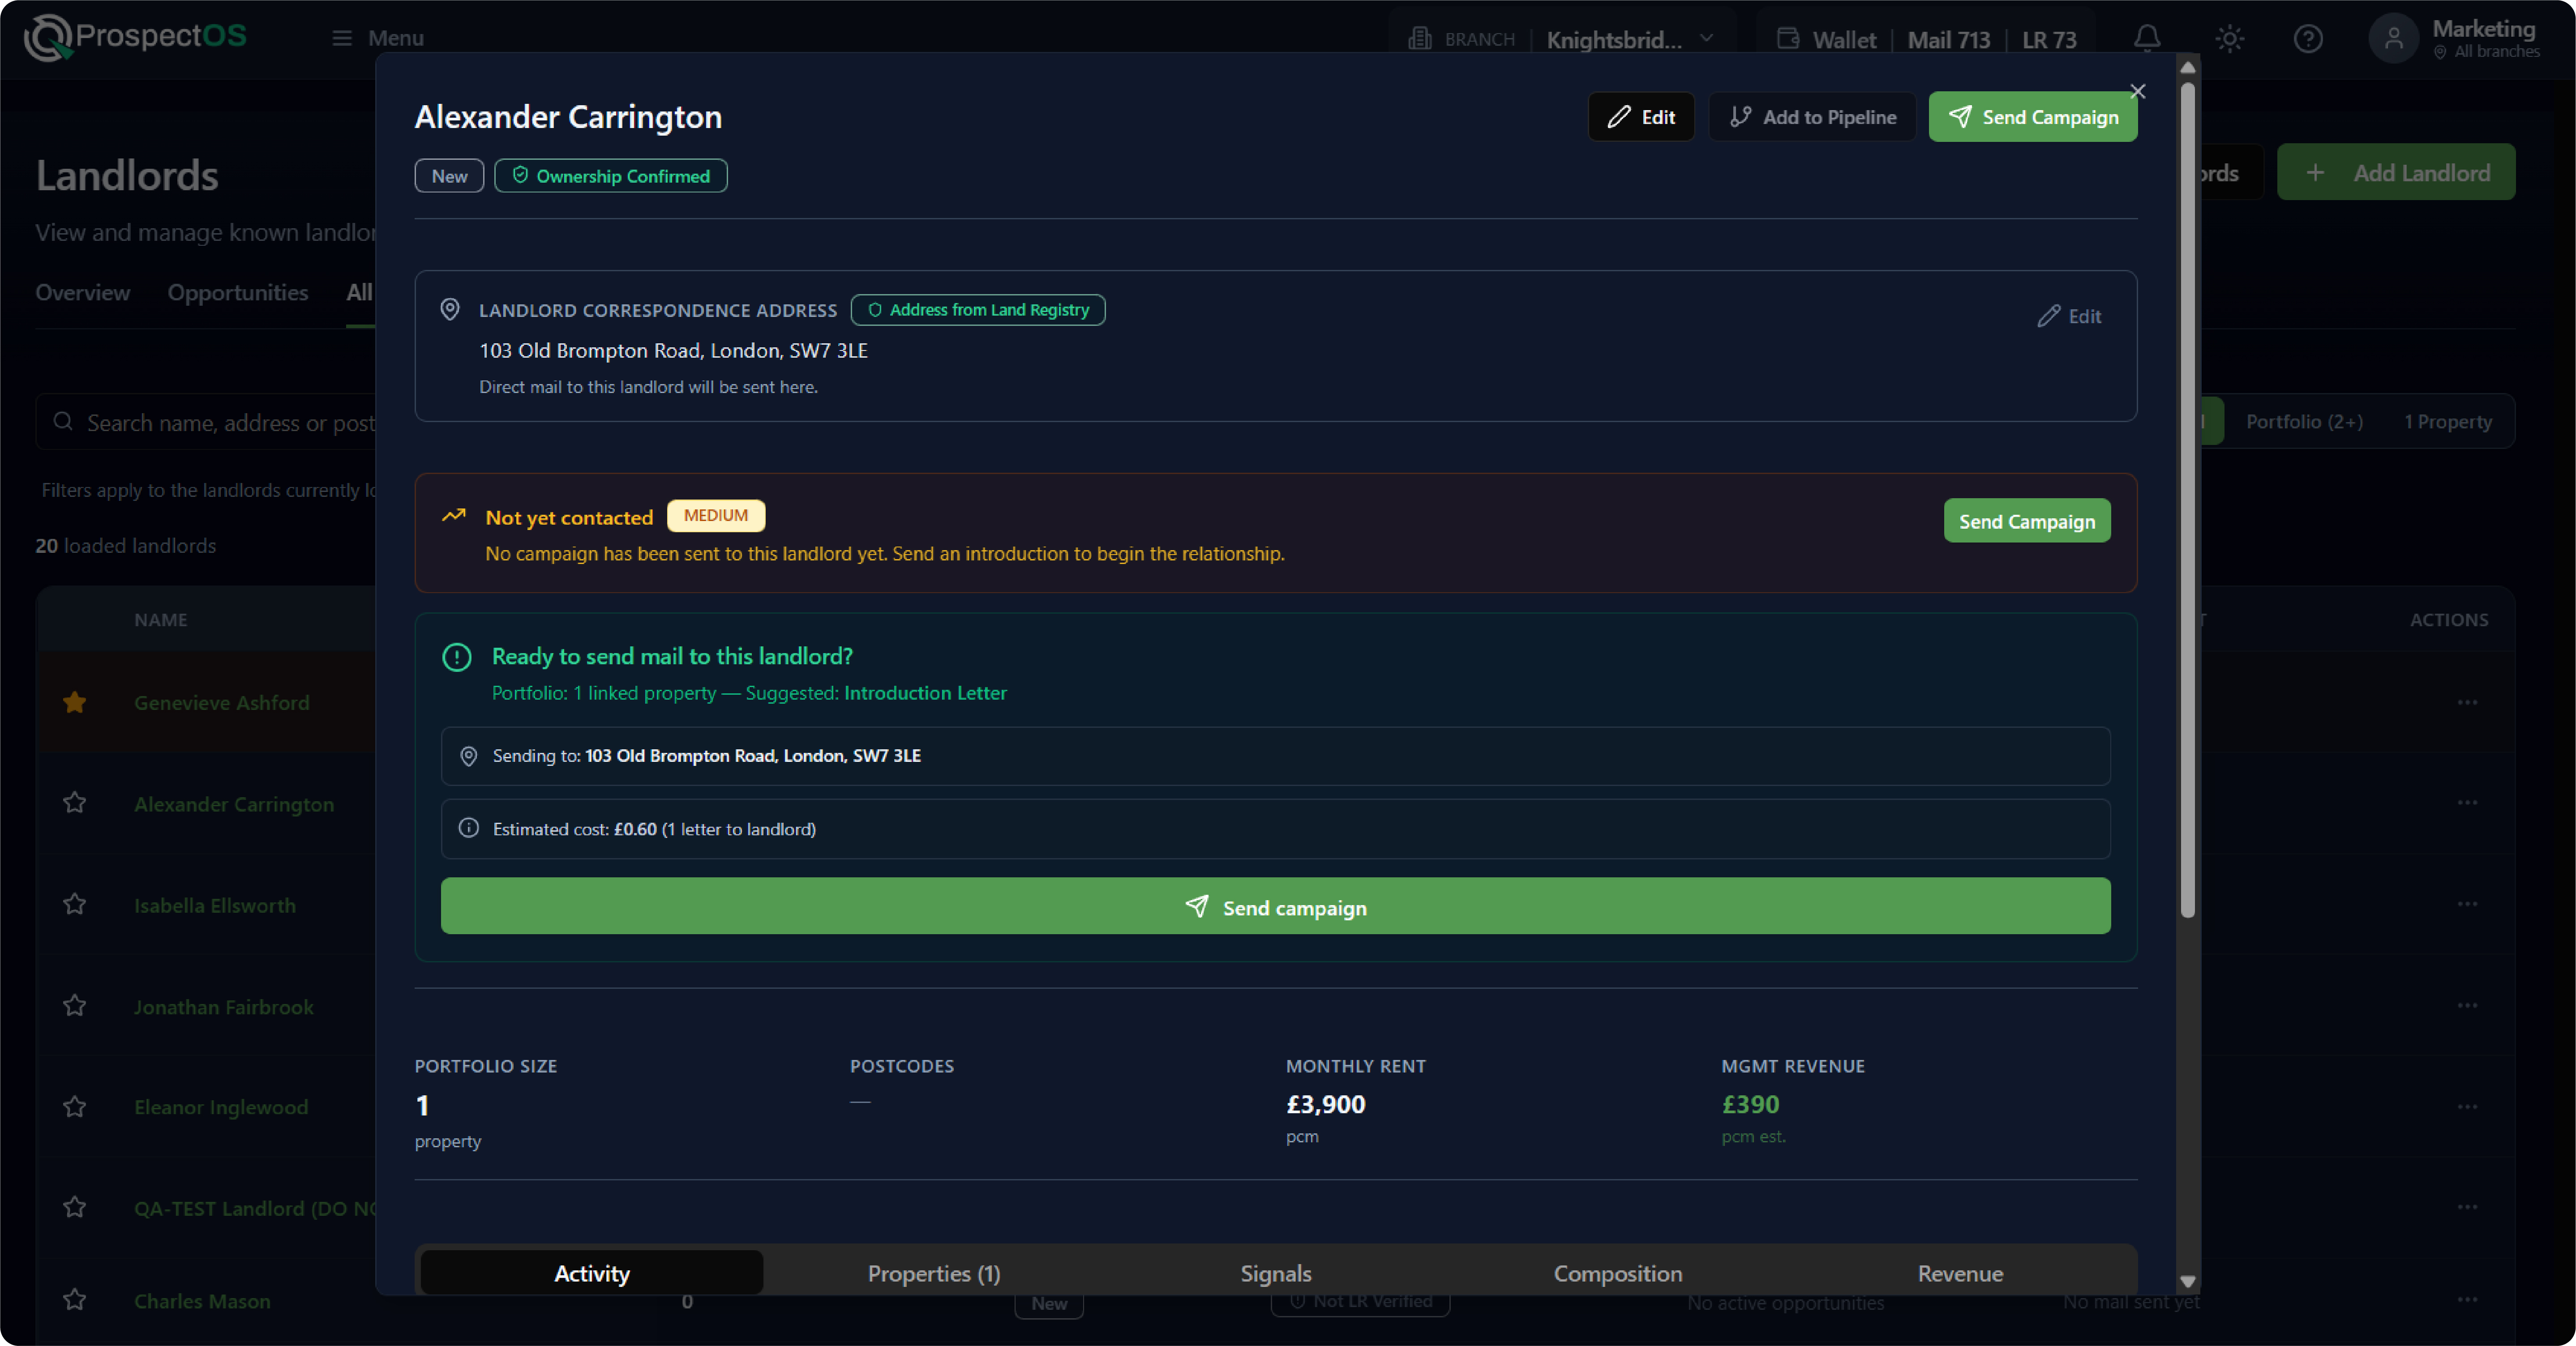The width and height of the screenshot is (2576, 1346).
Task: Star the Jonathan Fairbrook row
Action: tap(74, 1005)
